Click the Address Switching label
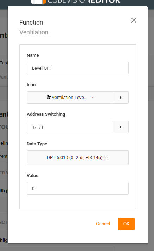The height and width of the screenshot is (251, 154). pos(46,114)
